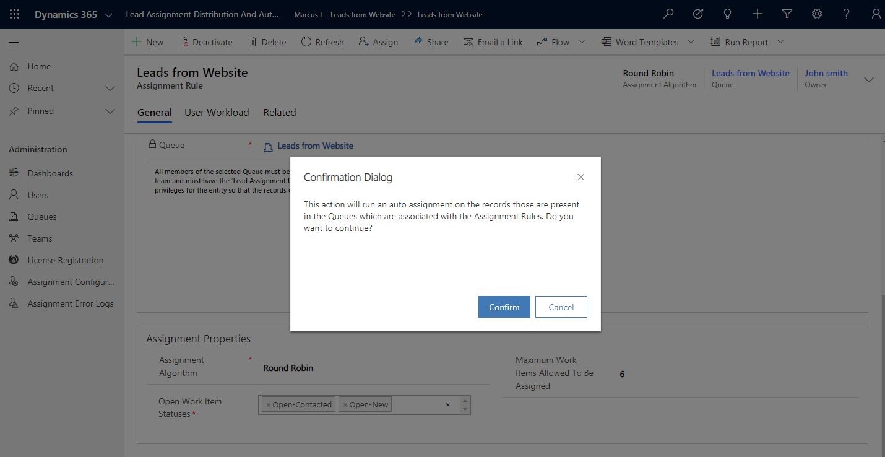
Task: Cancel the confirmation dialog
Action: pyautogui.click(x=561, y=307)
